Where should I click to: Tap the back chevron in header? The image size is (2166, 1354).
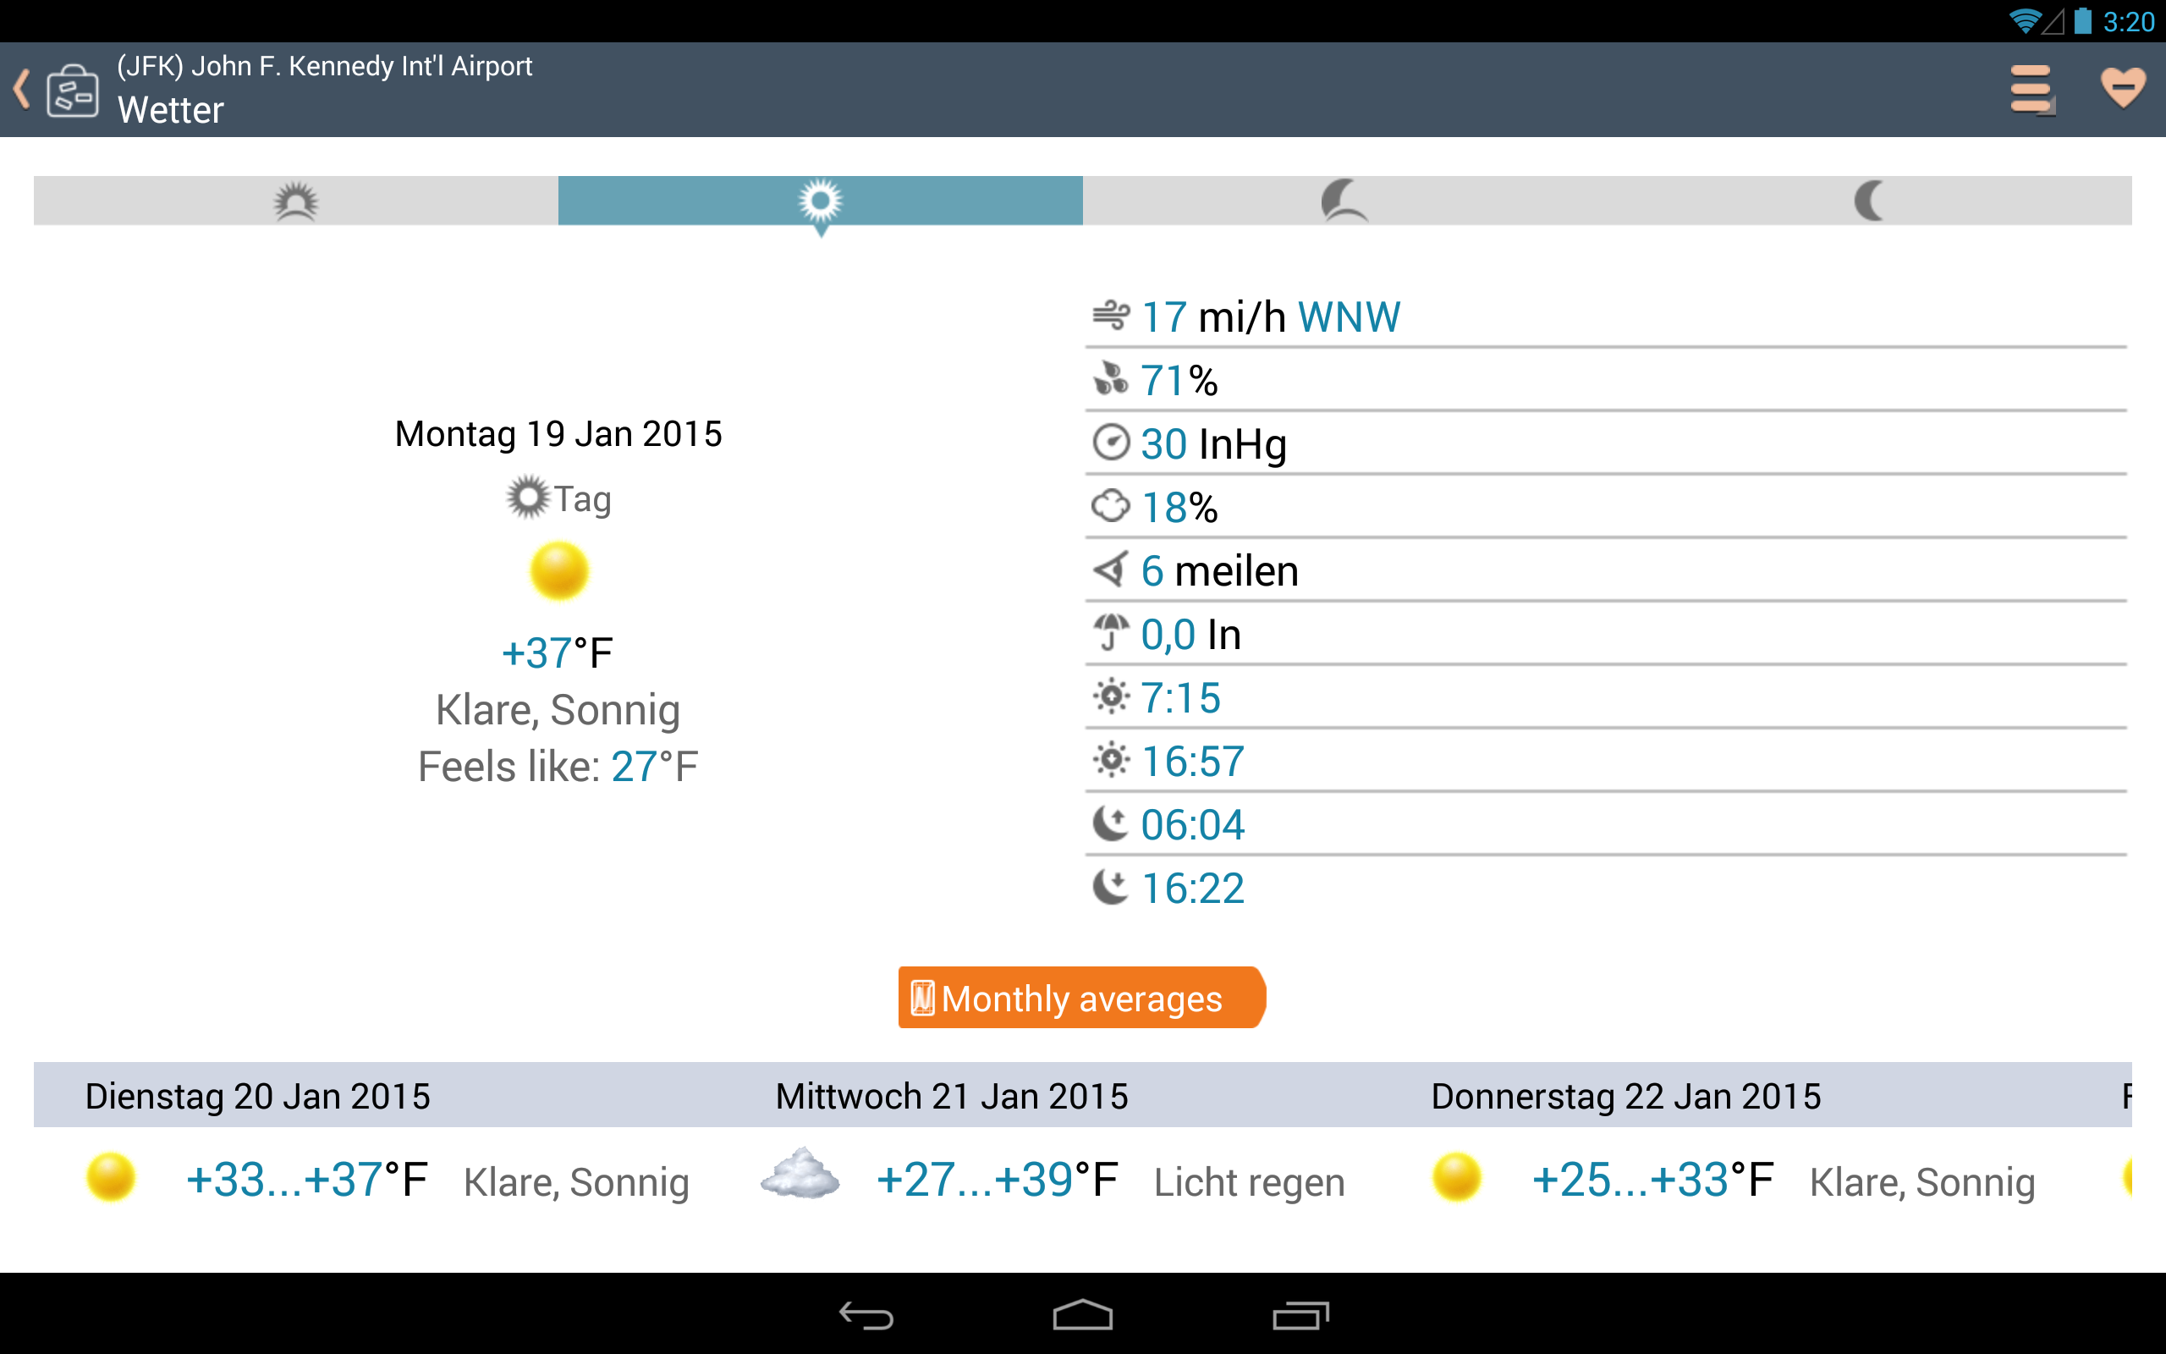pos(22,90)
